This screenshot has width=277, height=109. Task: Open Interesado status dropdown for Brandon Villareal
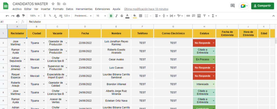(214, 84)
